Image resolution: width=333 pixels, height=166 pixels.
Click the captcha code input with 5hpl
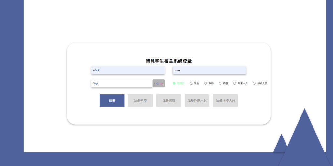click(122, 83)
